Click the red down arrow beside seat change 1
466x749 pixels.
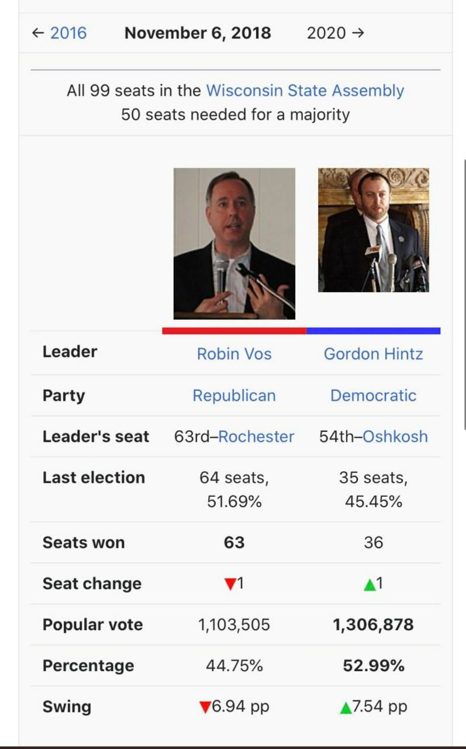point(230,584)
